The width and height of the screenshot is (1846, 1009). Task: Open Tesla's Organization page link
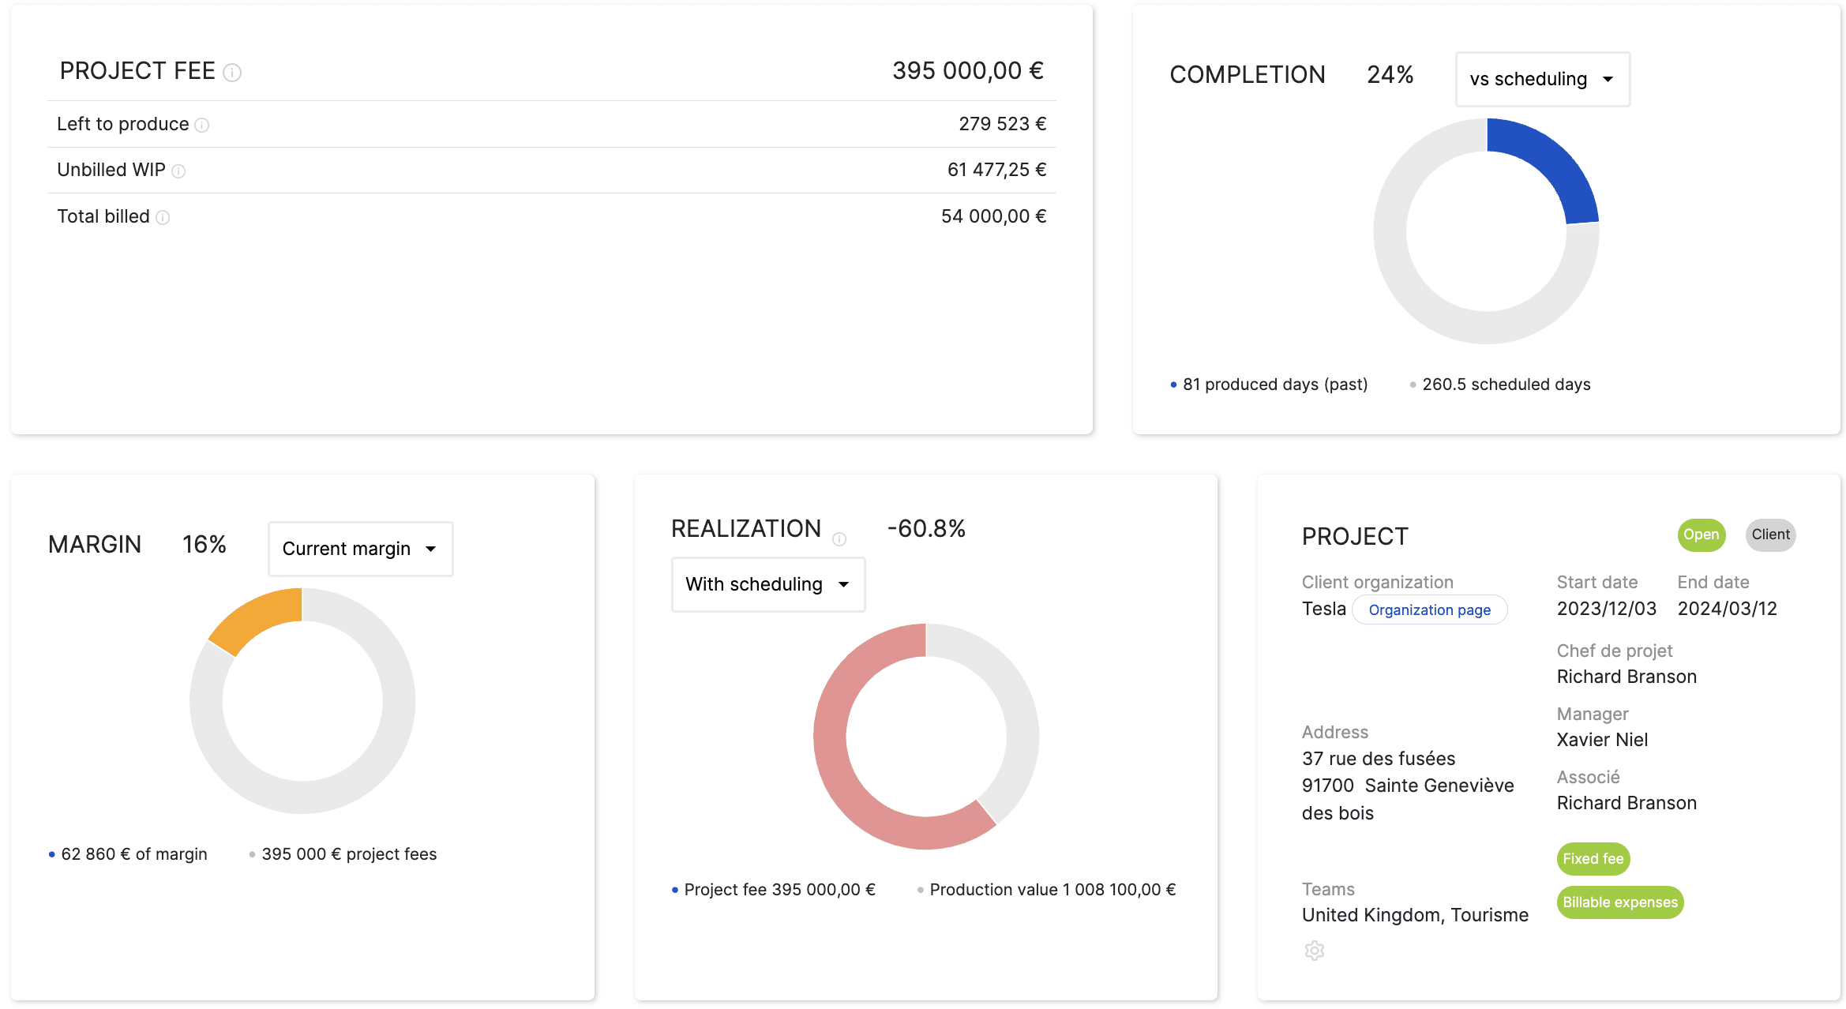click(x=1429, y=610)
